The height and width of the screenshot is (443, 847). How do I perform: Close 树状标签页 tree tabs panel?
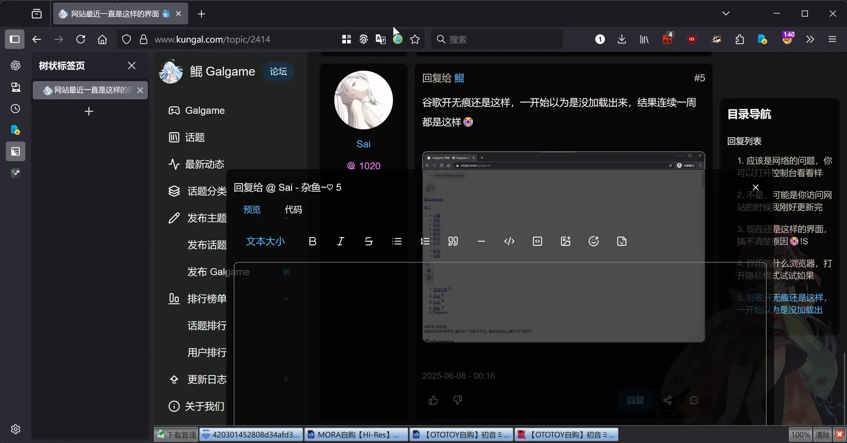[131, 65]
